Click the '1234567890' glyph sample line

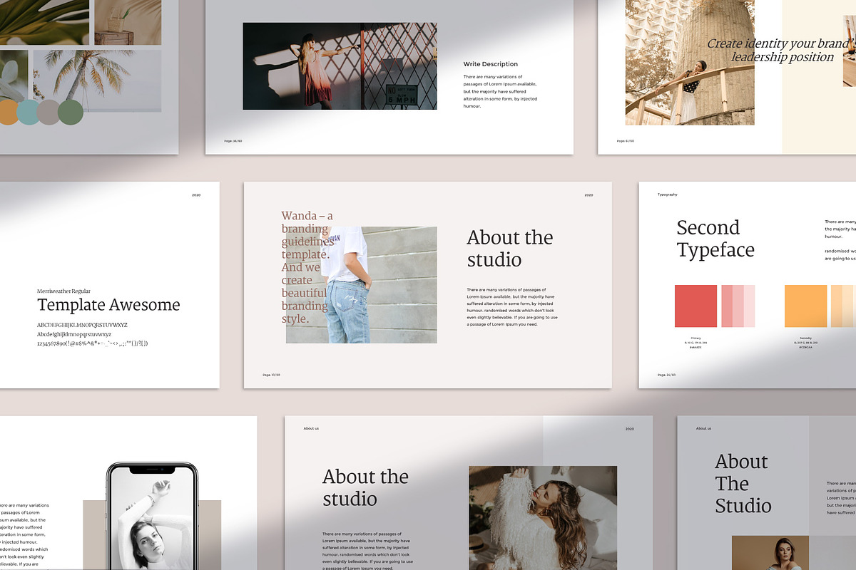(x=93, y=343)
